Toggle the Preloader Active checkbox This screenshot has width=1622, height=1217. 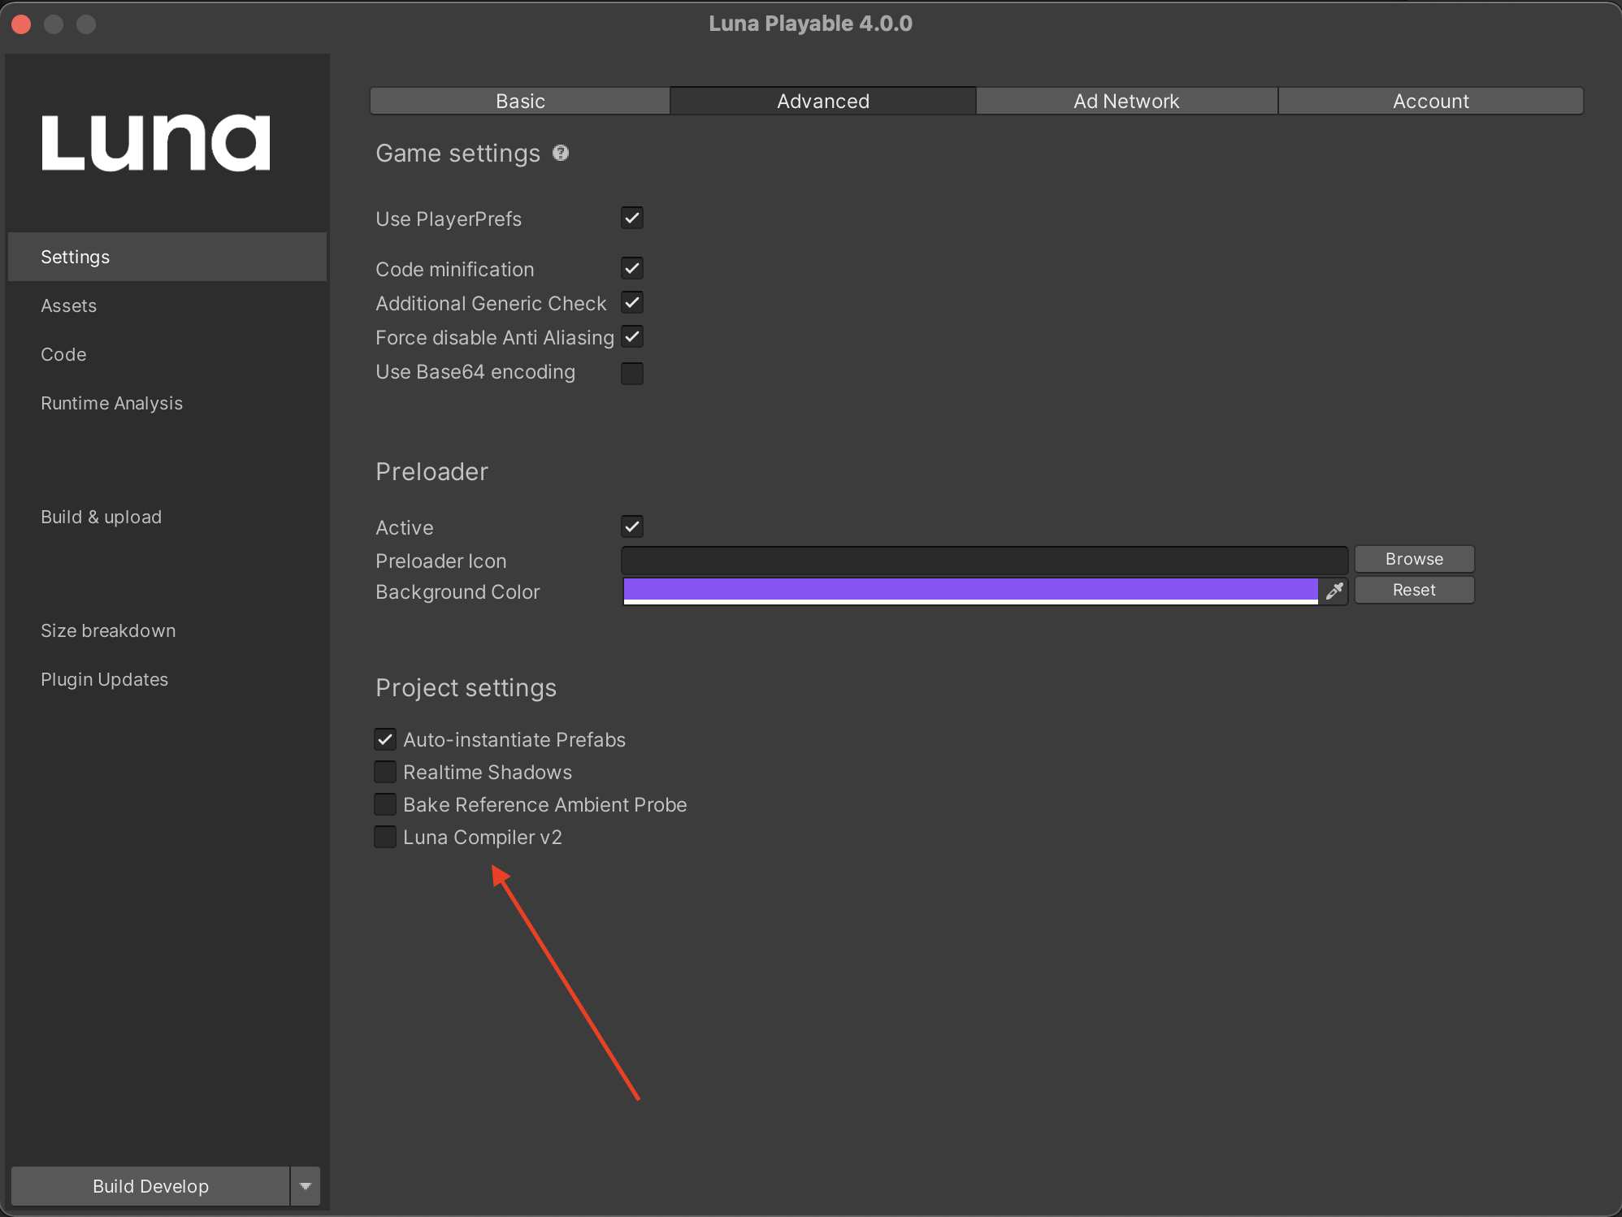coord(632,526)
